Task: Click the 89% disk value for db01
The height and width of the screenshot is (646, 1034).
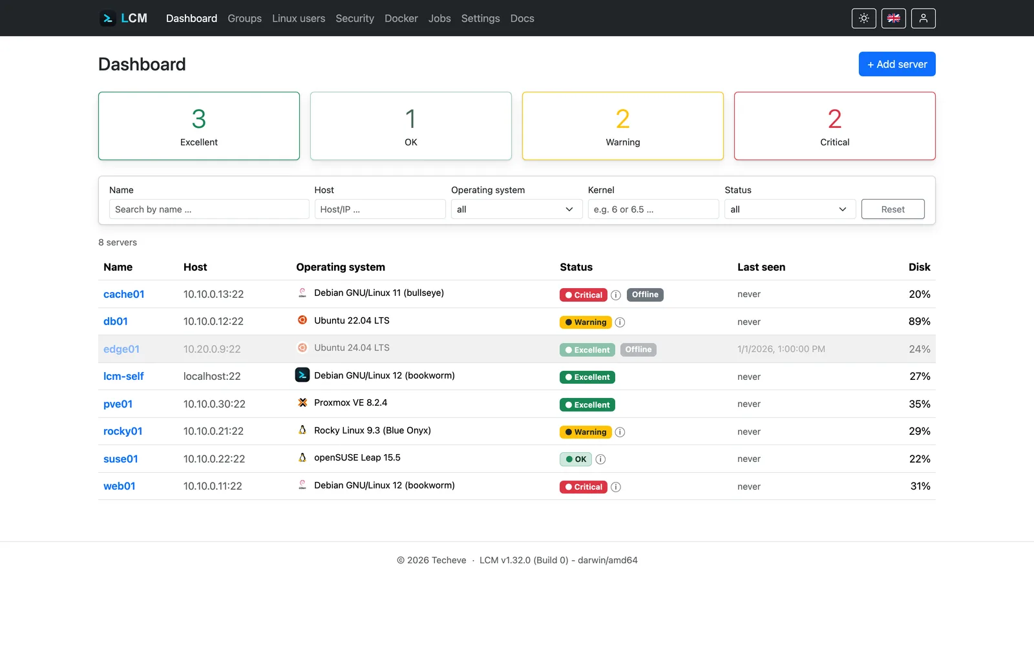Action: point(920,321)
